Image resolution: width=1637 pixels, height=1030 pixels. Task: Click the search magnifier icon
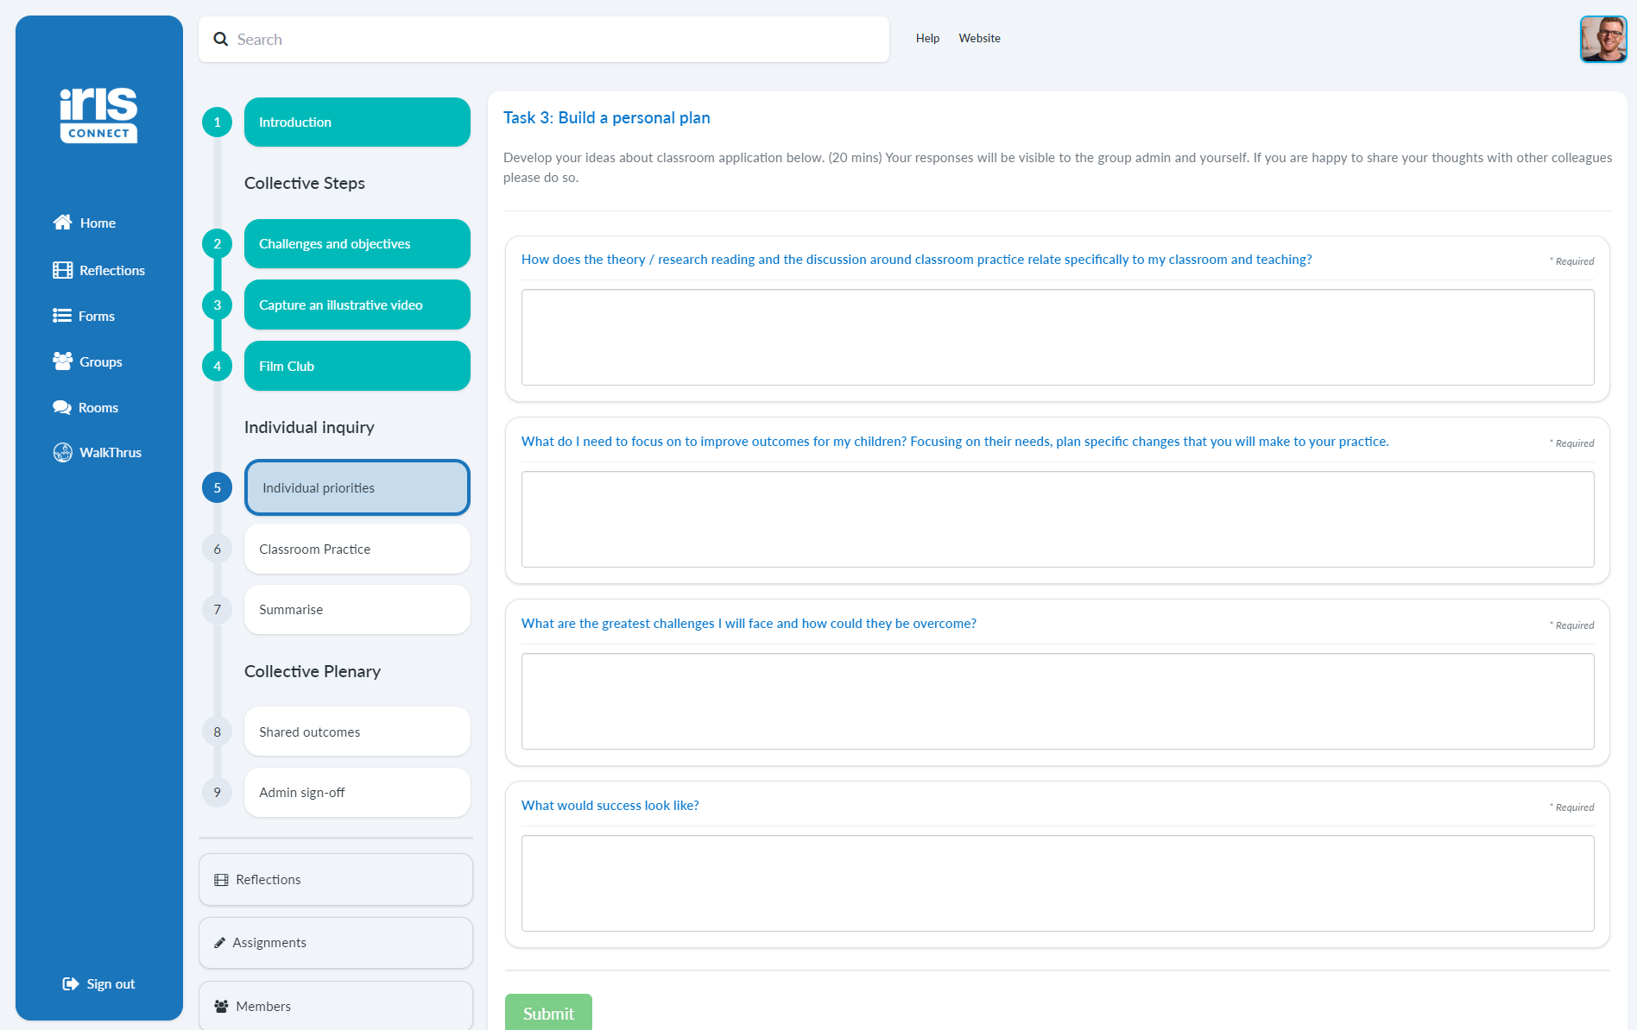221,40
